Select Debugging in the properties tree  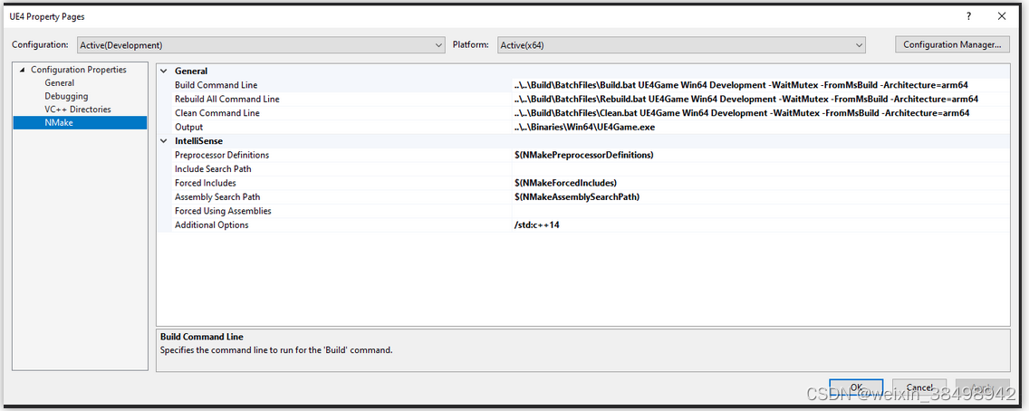tap(65, 96)
